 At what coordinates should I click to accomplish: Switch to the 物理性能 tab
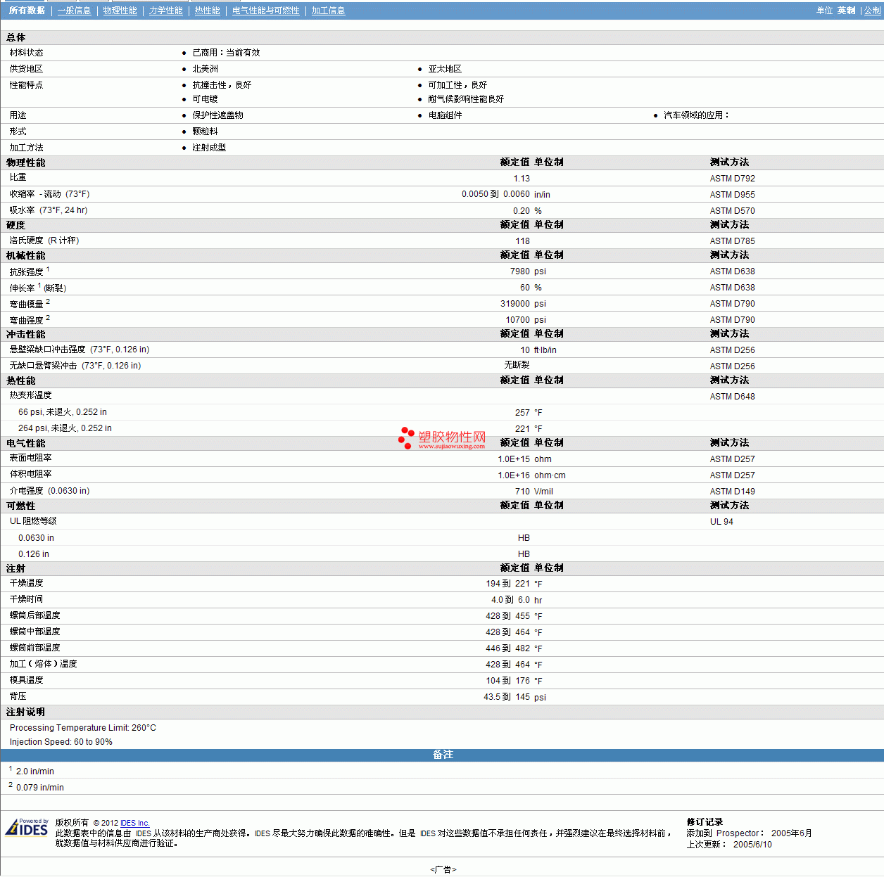click(x=120, y=11)
